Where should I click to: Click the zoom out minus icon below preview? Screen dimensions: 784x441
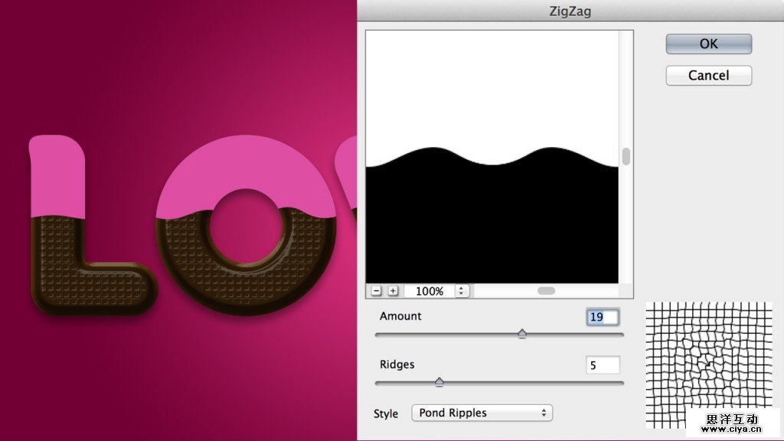point(375,291)
